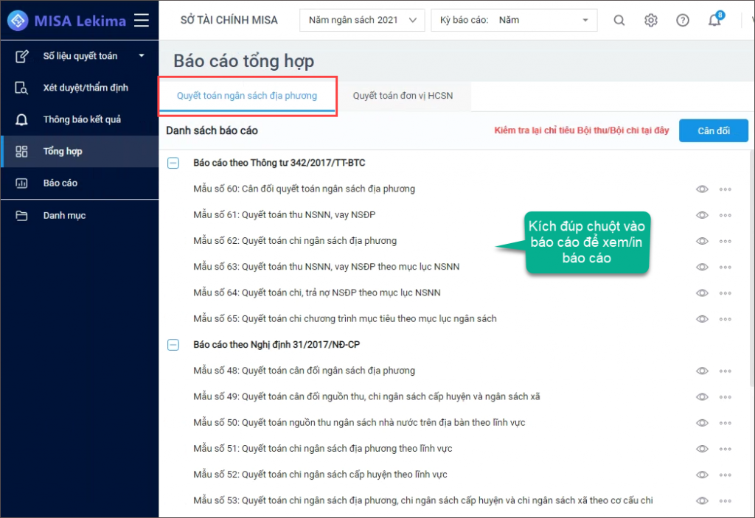Image resolution: width=755 pixels, height=518 pixels.
Task: Select the Quyết toán ngân sách địa phương tab
Action: coord(248,96)
